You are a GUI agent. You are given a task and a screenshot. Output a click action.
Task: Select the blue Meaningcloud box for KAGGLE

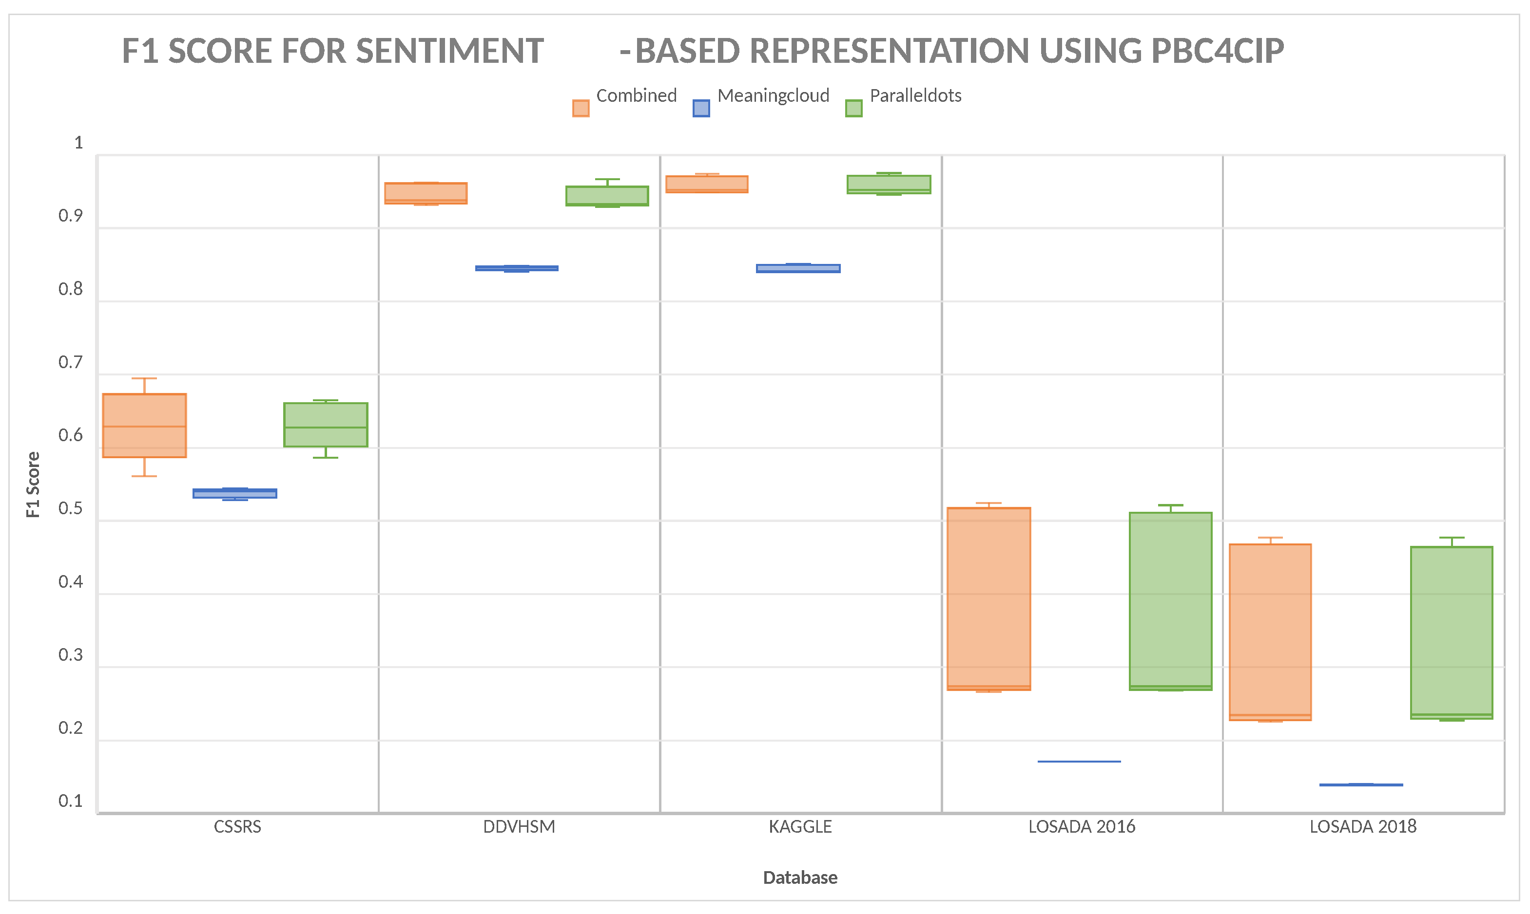[798, 268]
